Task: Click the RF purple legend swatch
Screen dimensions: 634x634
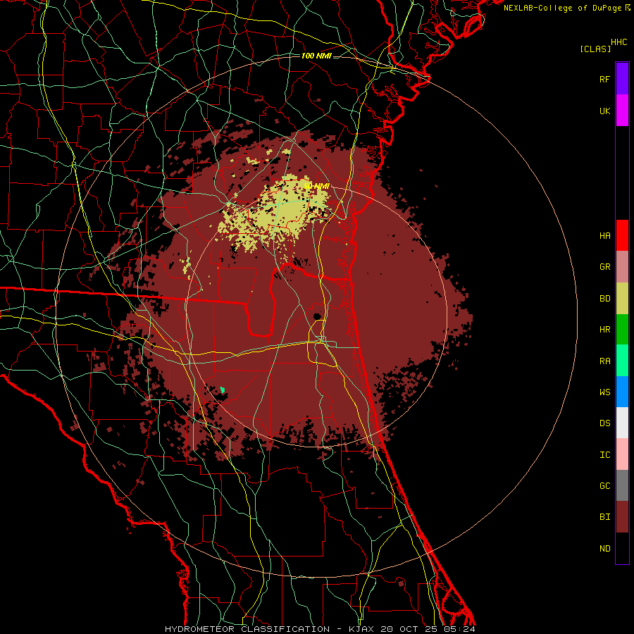Action: pyautogui.click(x=622, y=79)
